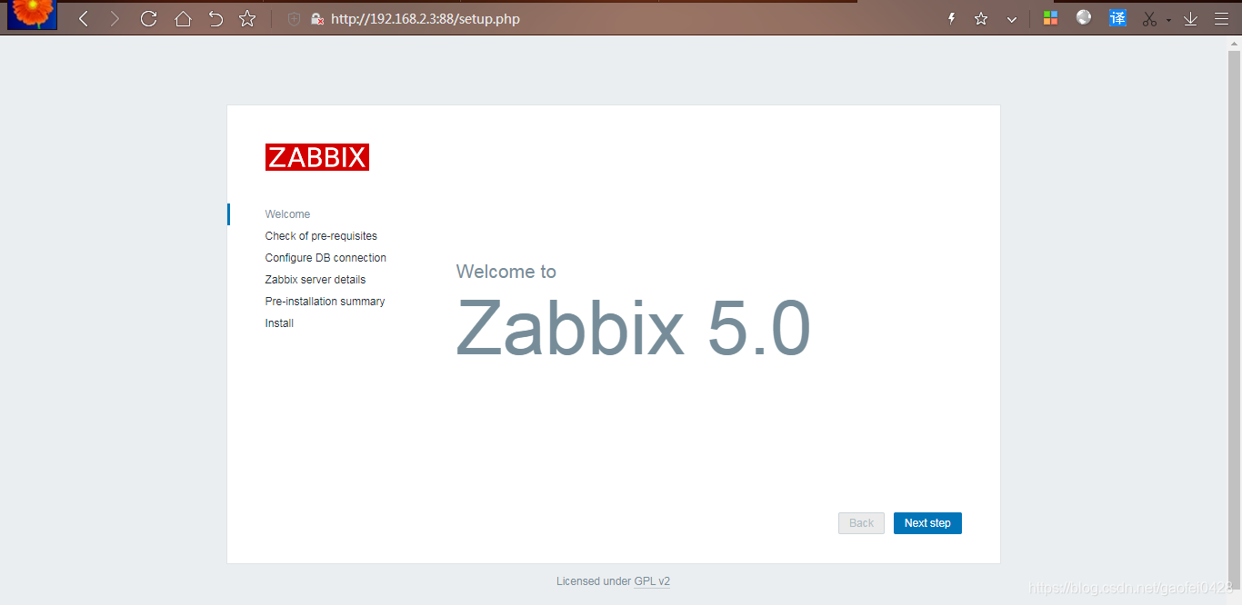Screen dimensions: 1242x605
Task: Select Configure DB connection step
Action: point(326,258)
